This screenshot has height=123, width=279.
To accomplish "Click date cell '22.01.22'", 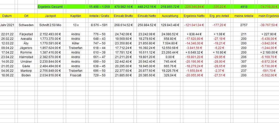I will click(x=7, y=34).
